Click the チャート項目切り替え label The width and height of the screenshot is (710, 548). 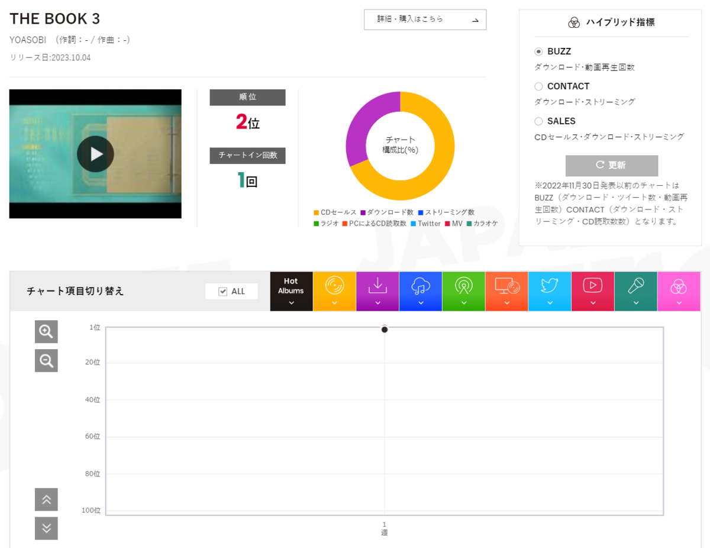(75, 291)
